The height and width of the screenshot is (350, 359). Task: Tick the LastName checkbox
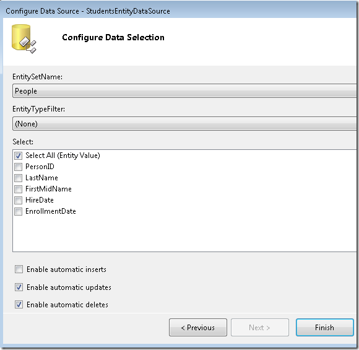click(19, 178)
